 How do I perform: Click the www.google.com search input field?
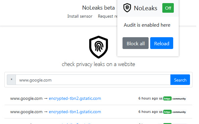(93, 80)
